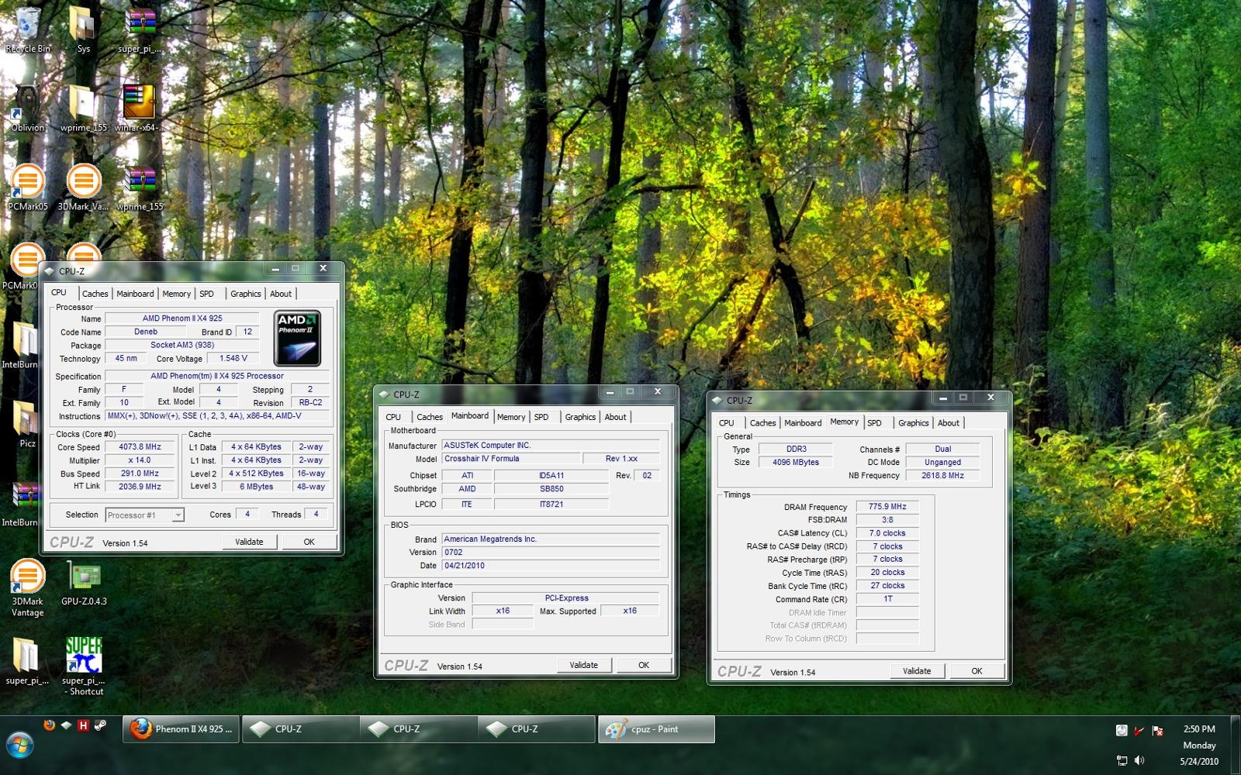Switch to the Phenom II X4 925 Firefox taskbar button

pos(181,729)
